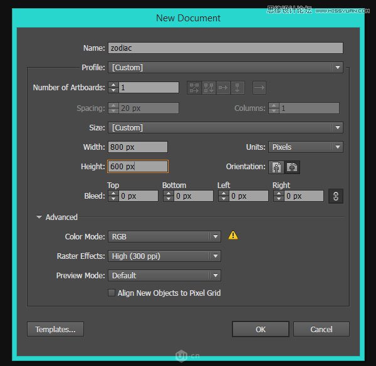Click the OK button
This screenshot has height=366, width=376.
260,329
